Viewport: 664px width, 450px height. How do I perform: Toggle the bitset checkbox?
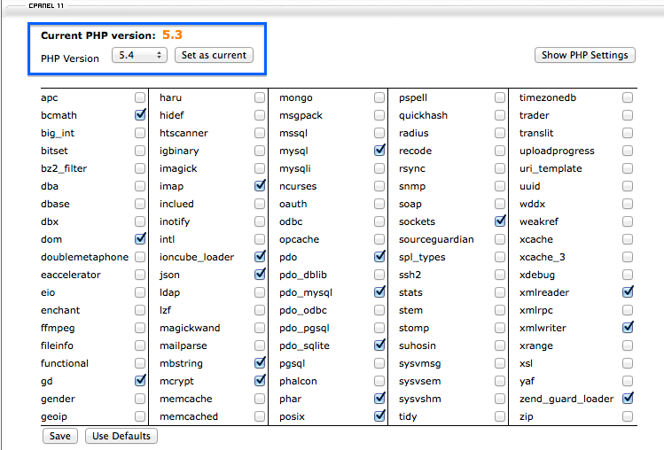click(x=140, y=151)
